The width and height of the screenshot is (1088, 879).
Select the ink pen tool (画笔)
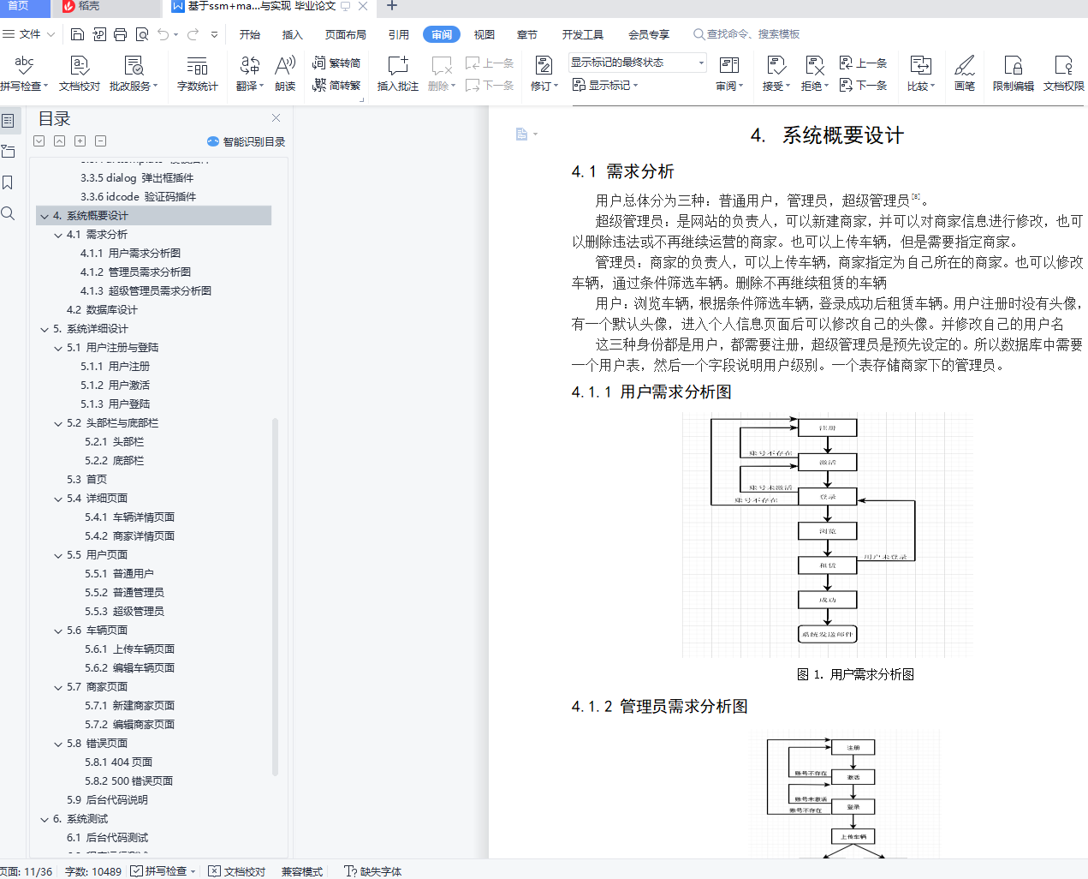[965, 73]
